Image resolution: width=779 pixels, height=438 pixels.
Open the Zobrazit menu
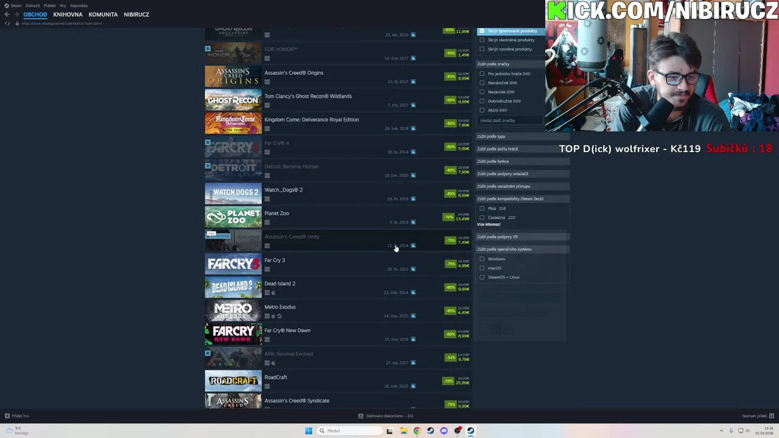(32, 5)
